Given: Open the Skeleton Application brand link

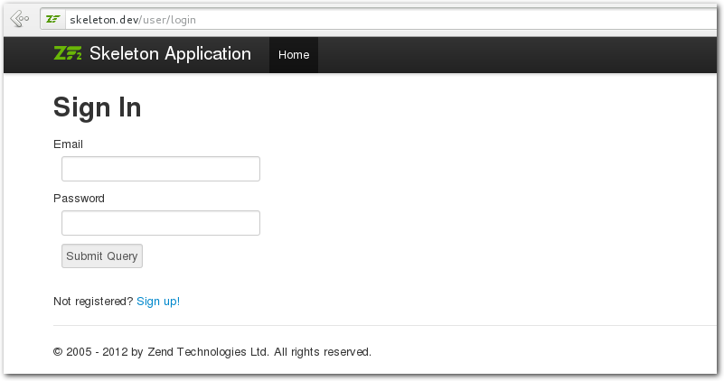Looking at the screenshot, I should click(170, 53).
